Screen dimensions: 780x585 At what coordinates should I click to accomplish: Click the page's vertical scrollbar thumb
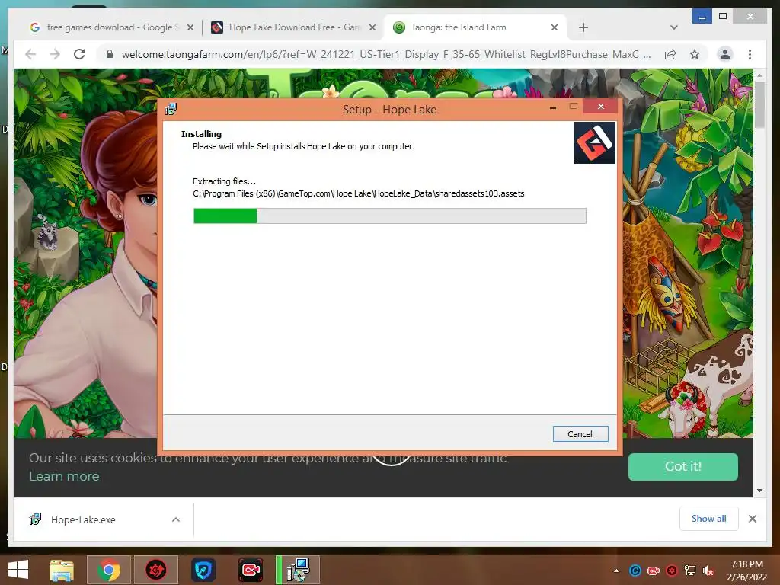[759, 105]
